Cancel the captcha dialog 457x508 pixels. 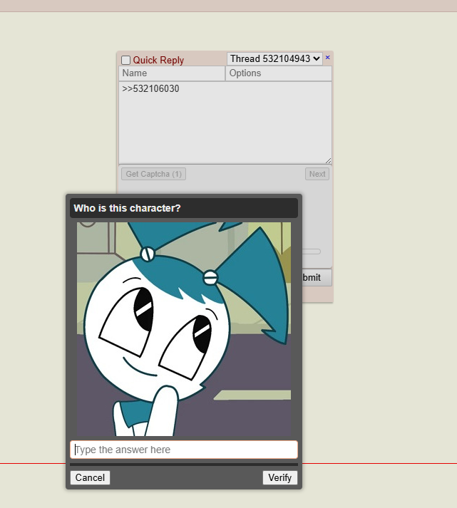[x=90, y=477]
